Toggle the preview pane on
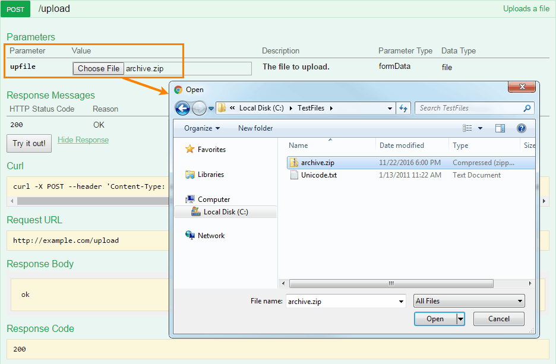This screenshot has width=556, height=364. tap(500, 128)
